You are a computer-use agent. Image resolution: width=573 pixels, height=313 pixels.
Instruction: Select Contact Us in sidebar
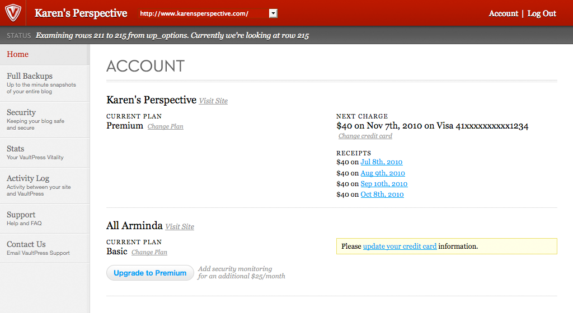click(x=26, y=244)
